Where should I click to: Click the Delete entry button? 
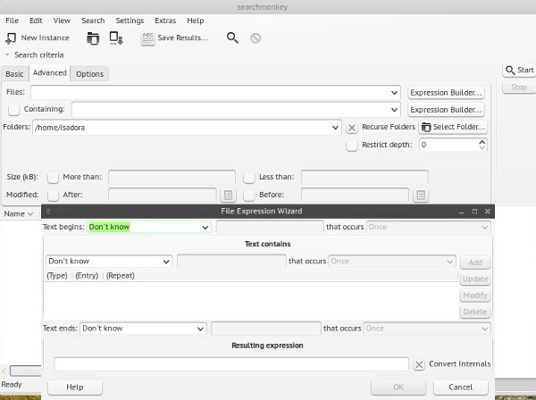[475, 312]
